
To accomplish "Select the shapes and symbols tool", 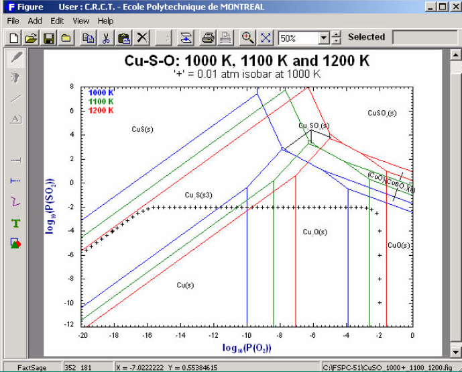I will pyautogui.click(x=16, y=244).
